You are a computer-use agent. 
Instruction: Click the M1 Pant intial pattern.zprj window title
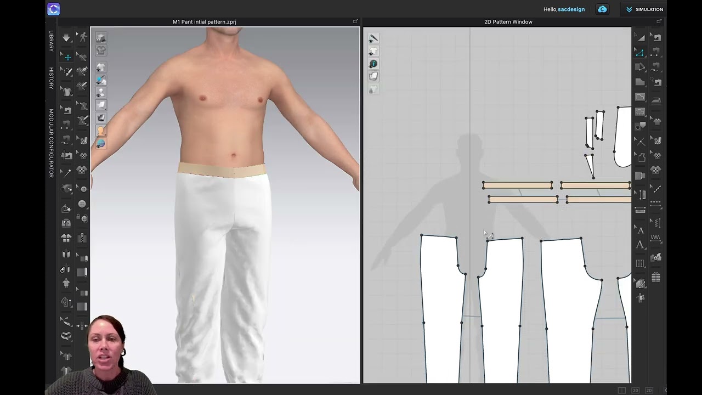pyautogui.click(x=205, y=22)
